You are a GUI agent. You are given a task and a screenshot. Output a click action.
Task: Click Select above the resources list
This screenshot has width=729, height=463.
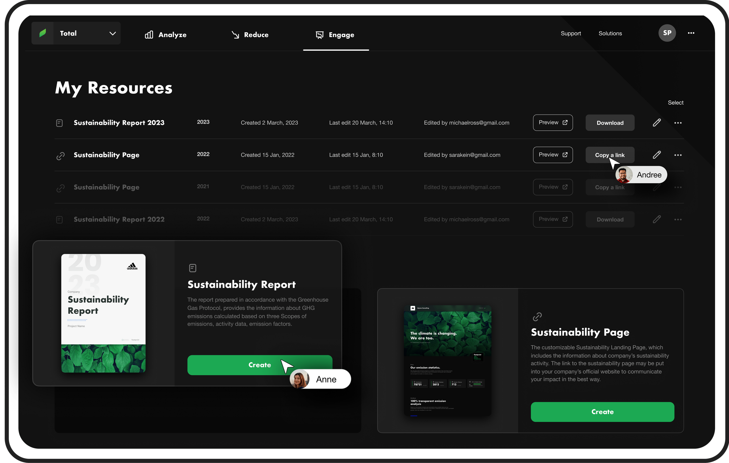click(675, 103)
